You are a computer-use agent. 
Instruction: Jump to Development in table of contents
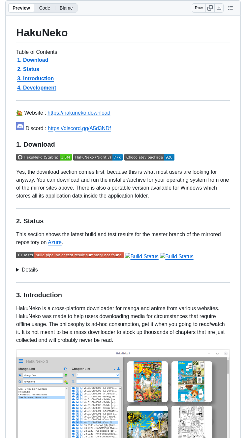[x=37, y=88]
